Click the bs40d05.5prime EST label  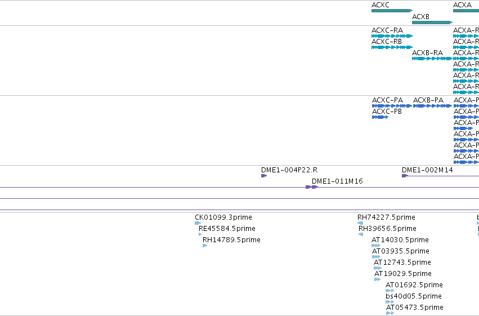coord(414,296)
